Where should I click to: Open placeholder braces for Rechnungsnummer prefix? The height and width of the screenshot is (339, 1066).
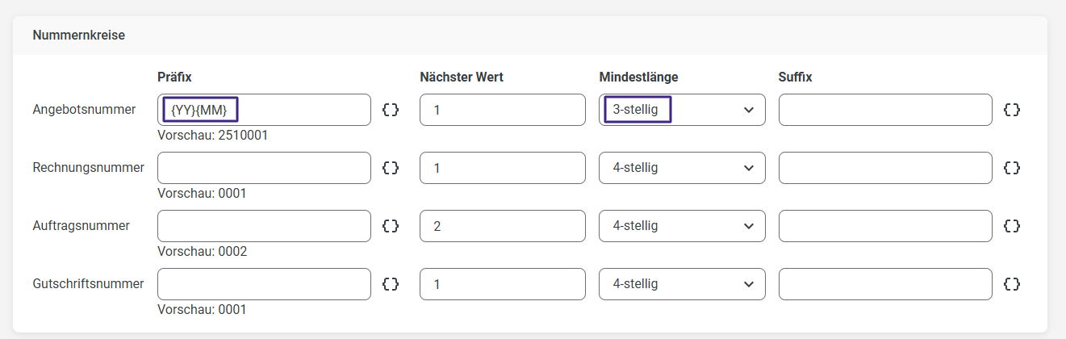(391, 168)
